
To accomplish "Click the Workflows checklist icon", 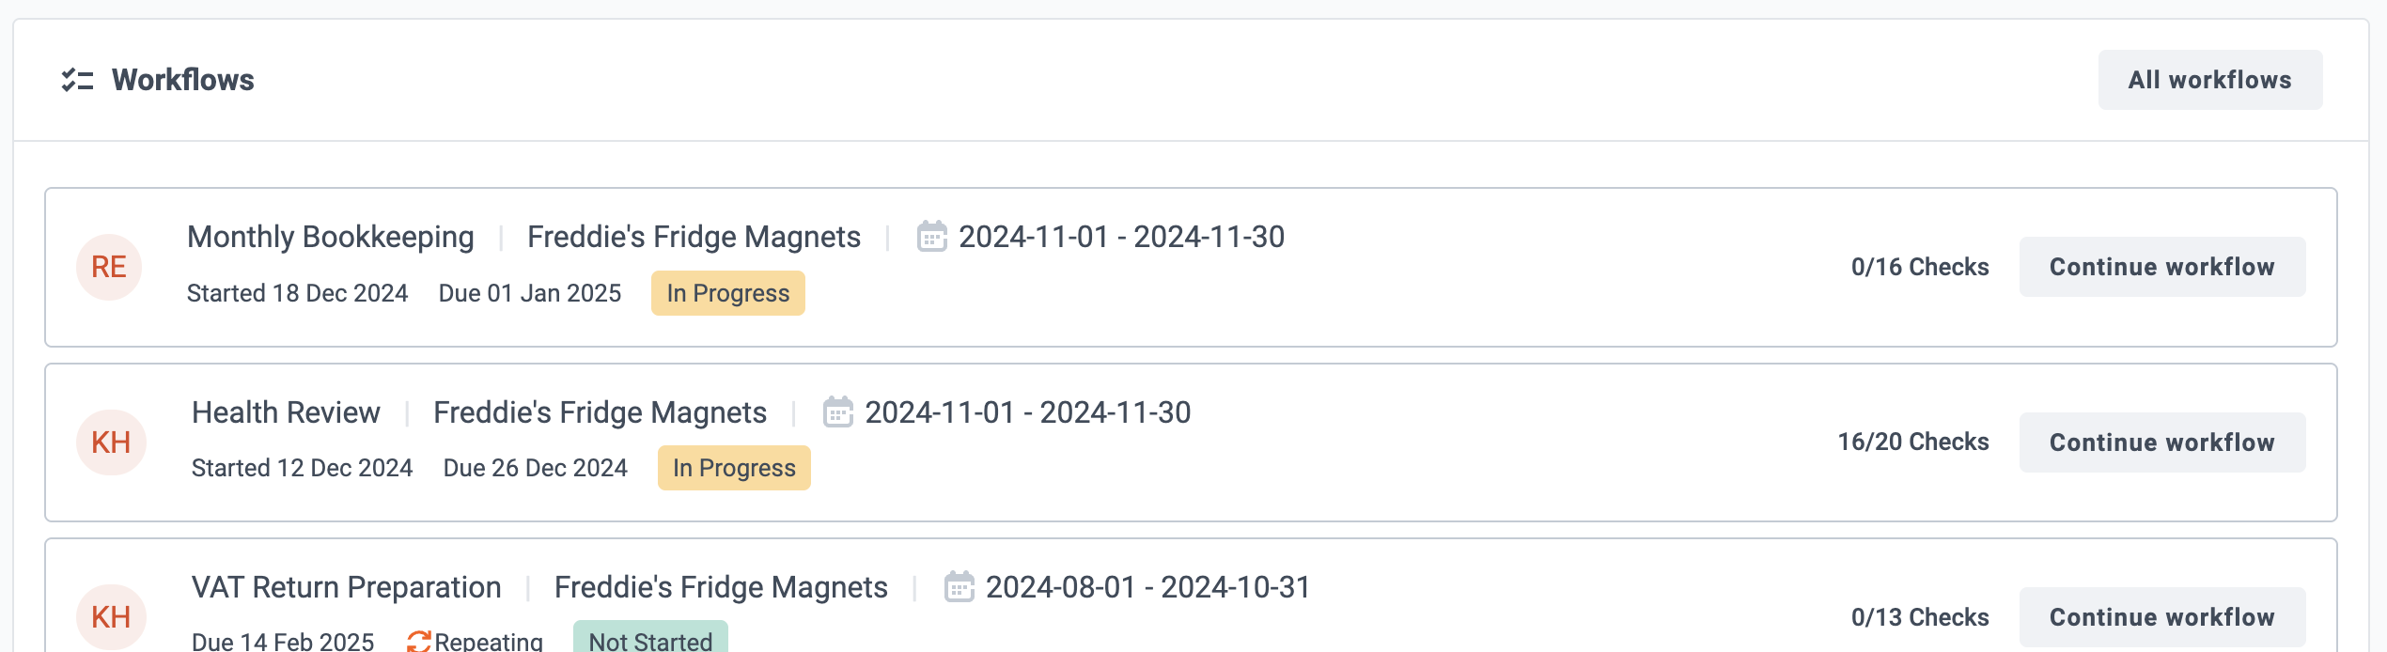I will (77, 80).
